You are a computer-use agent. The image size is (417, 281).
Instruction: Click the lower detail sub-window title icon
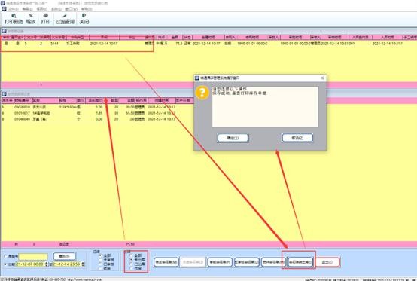coord(5,93)
